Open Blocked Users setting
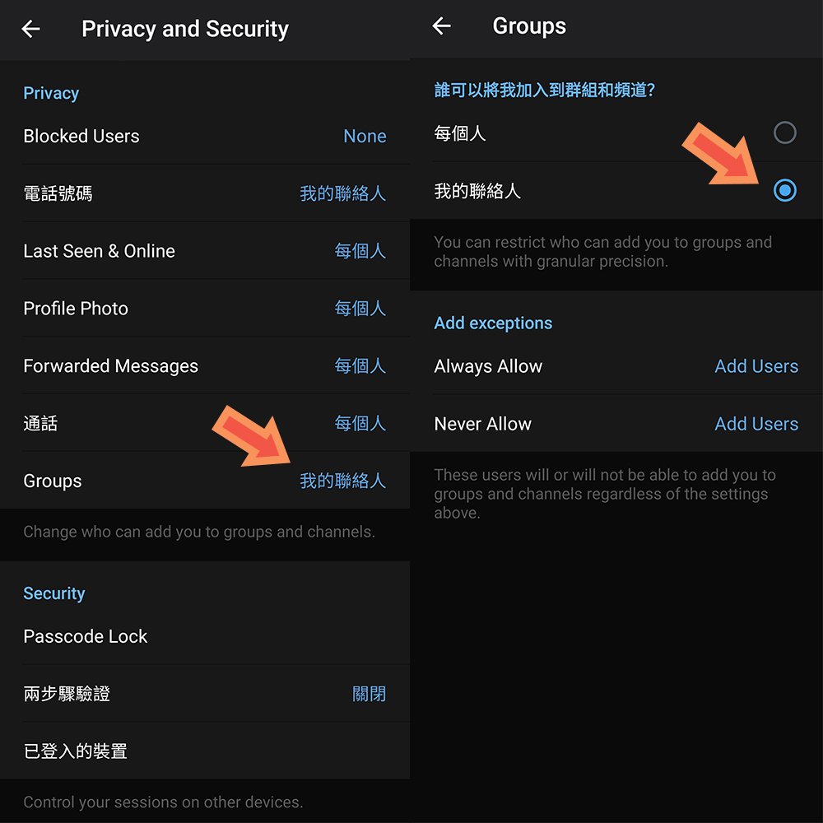The image size is (823, 823). click(81, 136)
